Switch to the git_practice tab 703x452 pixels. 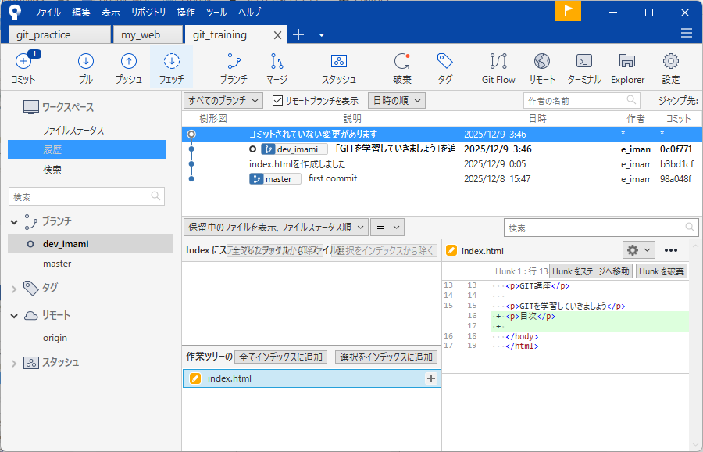(59, 35)
